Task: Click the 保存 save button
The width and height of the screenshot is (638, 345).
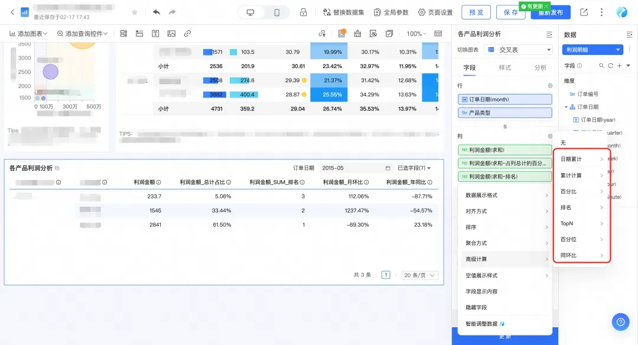Action: [x=510, y=12]
